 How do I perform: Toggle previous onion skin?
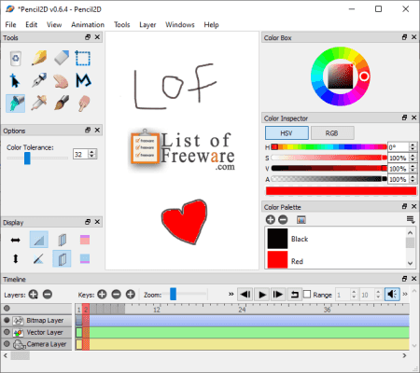[63, 240]
